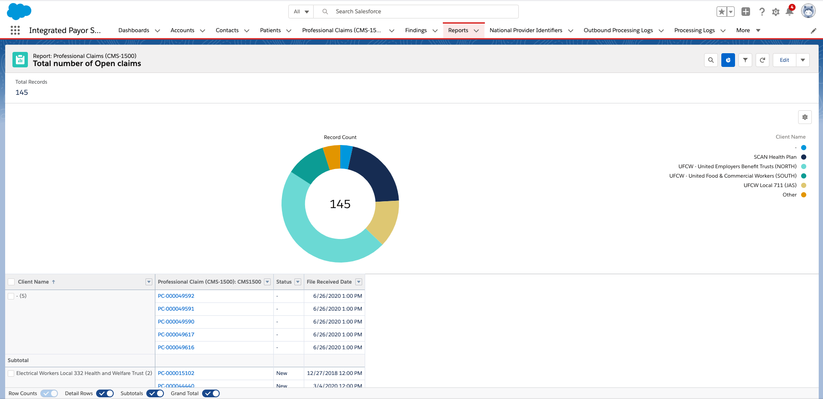Focus the Search Salesforce field
This screenshot has height=399, width=823.
coord(416,12)
